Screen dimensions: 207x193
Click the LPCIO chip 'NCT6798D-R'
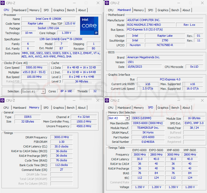pyautogui.click(x=165, y=45)
